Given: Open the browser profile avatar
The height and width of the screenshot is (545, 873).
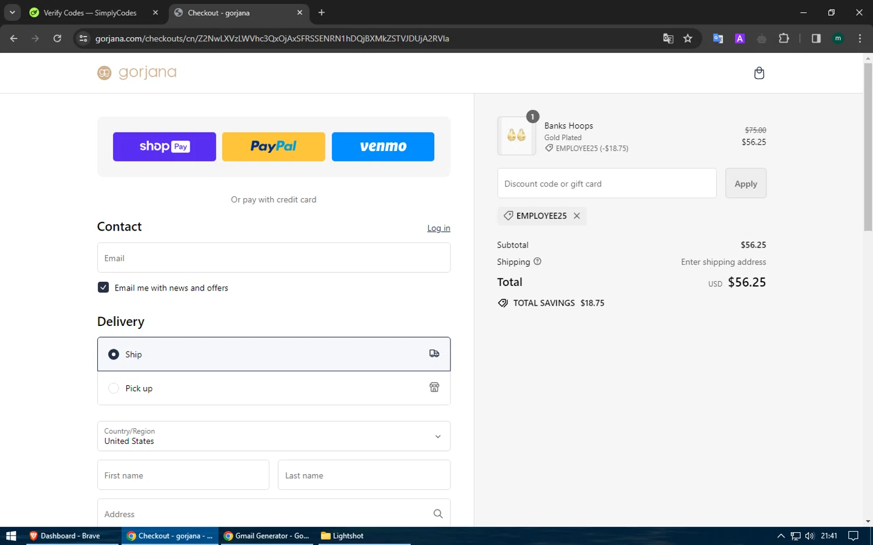Looking at the screenshot, I should [x=838, y=38].
